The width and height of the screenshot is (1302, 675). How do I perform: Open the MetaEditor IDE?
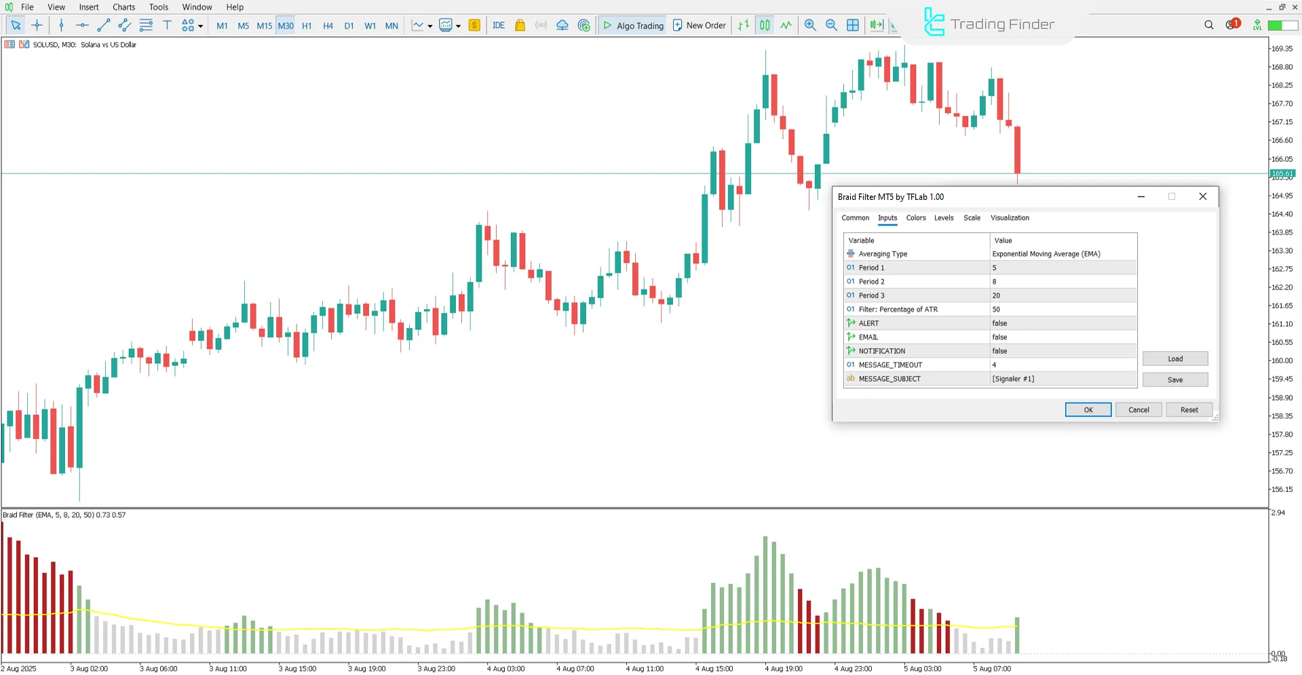[499, 25]
